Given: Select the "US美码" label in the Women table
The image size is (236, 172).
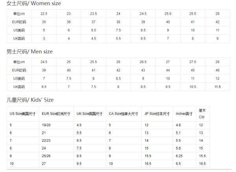Looking at the screenshot, I should [19, 30].
